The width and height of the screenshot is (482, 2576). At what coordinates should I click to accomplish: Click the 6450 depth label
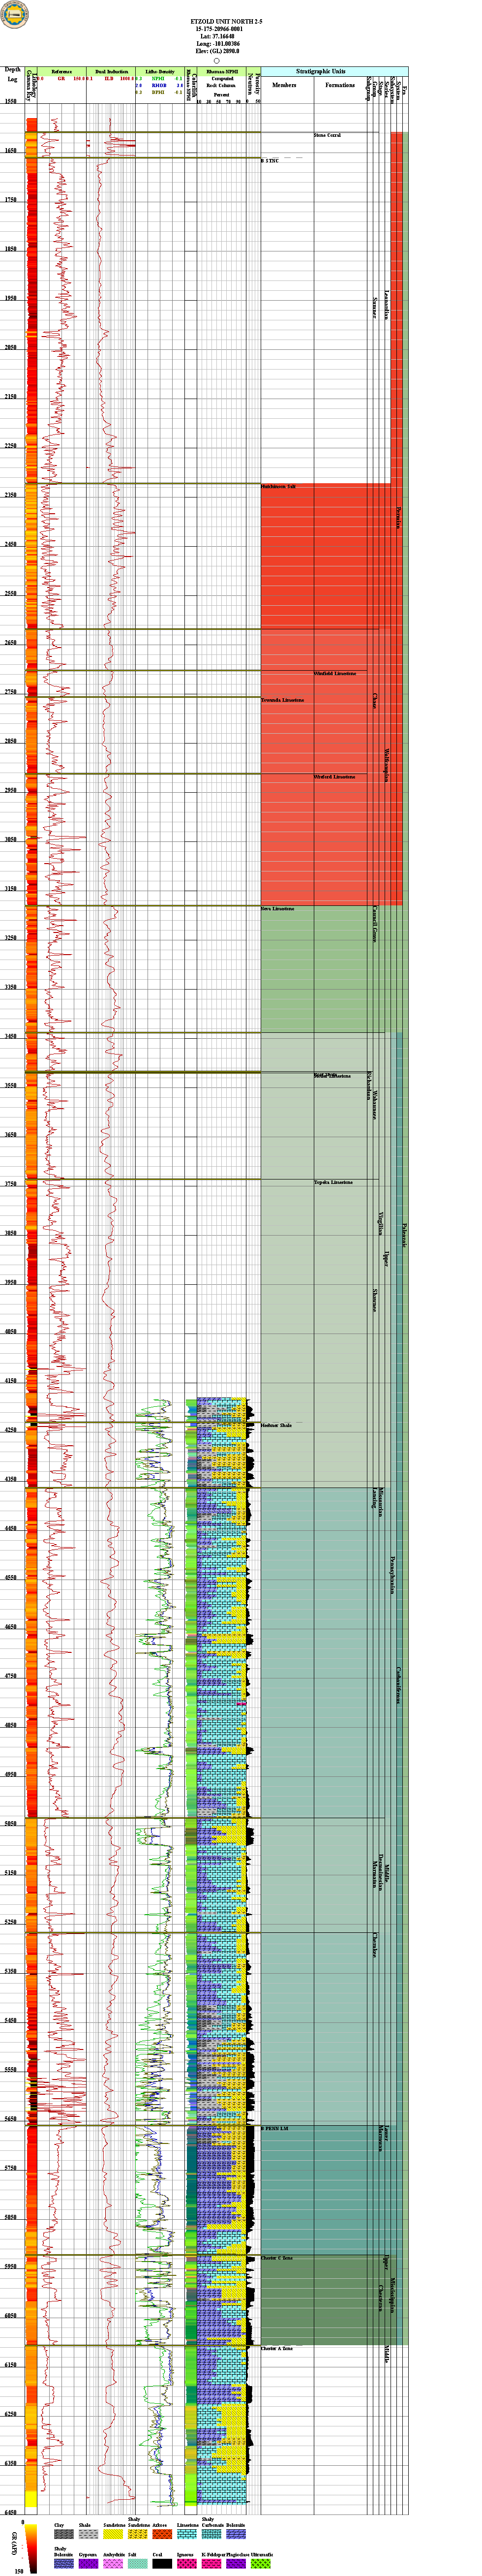(10, 2512)
